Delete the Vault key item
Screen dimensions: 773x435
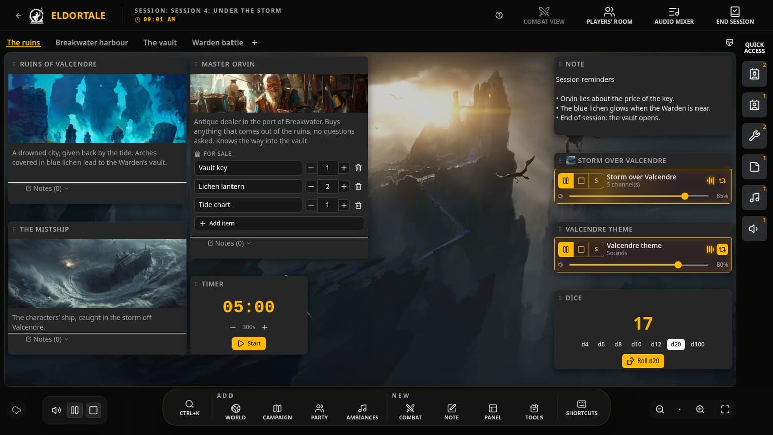coord(358,168)
